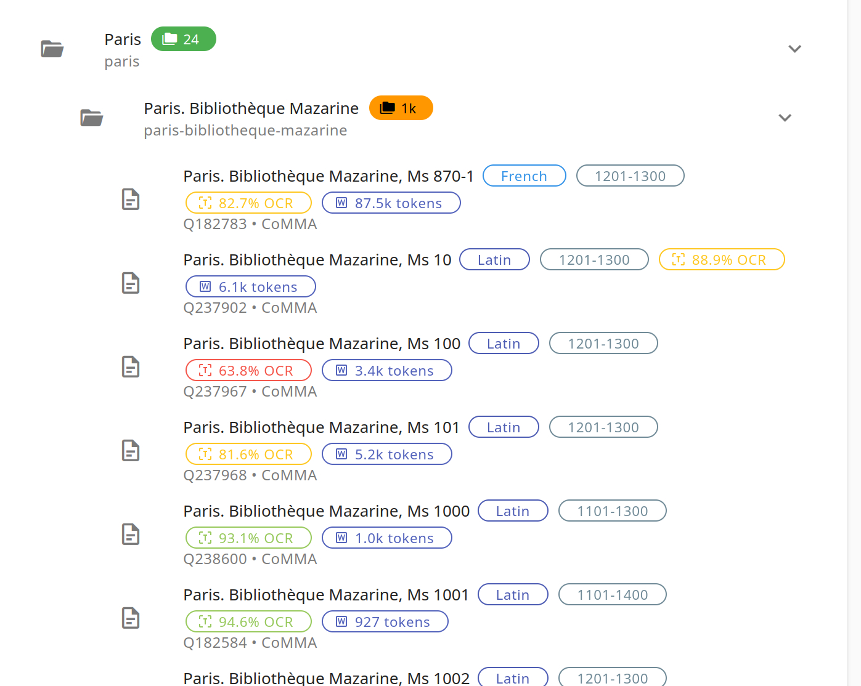Click the document icon for Ms 1001

(x=131, y=618)
